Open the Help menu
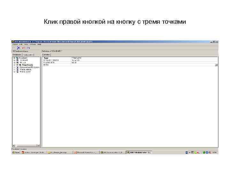Image resolution: width=230 pixels, height=173 pixels. pyautogui.click(x=39, y=44)
